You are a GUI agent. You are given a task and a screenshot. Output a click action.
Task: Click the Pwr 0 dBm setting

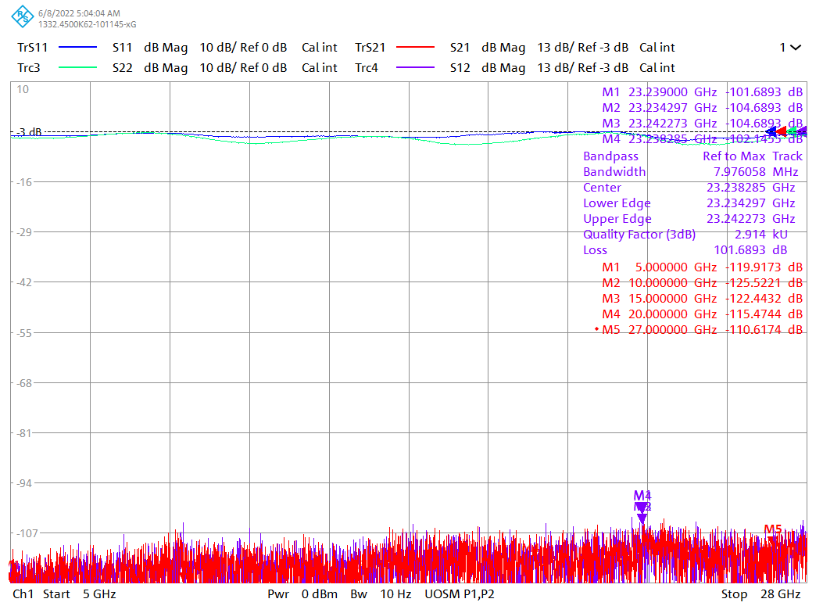pyautogui.click(x=302, y=594)
